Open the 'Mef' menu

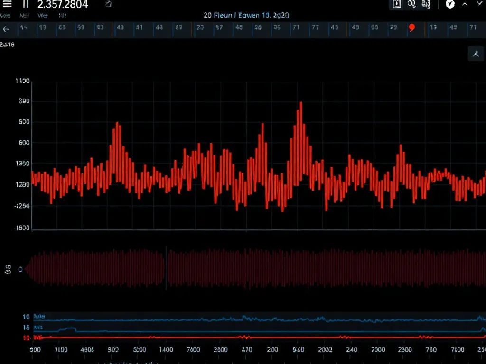[24, 15]
